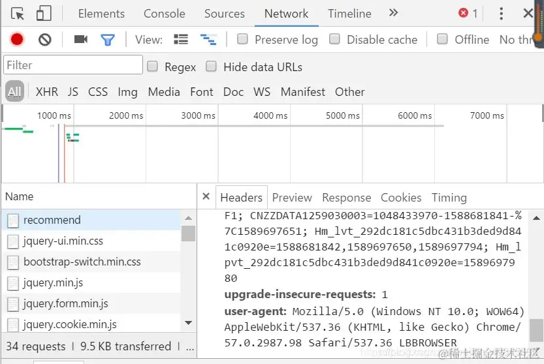544x364 pixels.
Task: Click the Filter text input field
Action: point(73,65)
